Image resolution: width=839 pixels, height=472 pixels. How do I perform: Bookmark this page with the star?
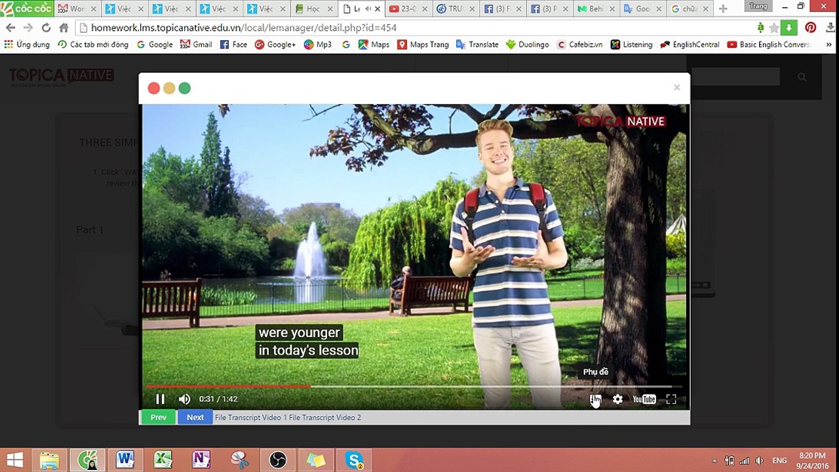click(774, 28)
